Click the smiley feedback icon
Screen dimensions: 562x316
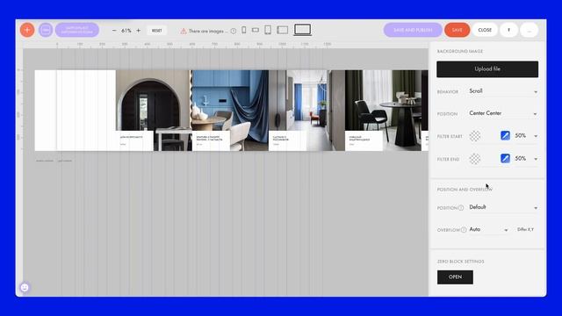coord(25,288)
